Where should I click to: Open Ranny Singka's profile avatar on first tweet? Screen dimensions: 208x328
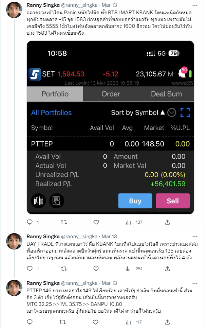click(x=14, y=10)
